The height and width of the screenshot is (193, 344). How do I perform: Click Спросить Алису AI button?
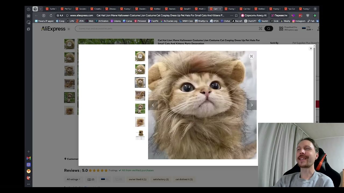point(254,16)
